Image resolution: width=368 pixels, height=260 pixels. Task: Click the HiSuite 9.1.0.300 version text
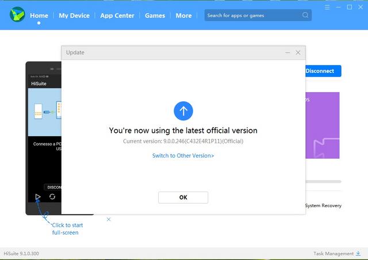(x=21, y=254)
